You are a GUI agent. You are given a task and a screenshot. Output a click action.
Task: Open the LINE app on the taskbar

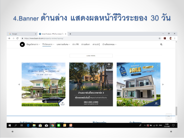(x=59, y=125)
